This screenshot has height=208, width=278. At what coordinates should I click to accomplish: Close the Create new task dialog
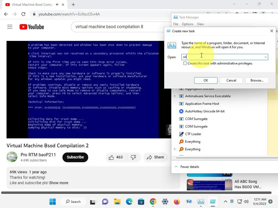coord(271,31)
